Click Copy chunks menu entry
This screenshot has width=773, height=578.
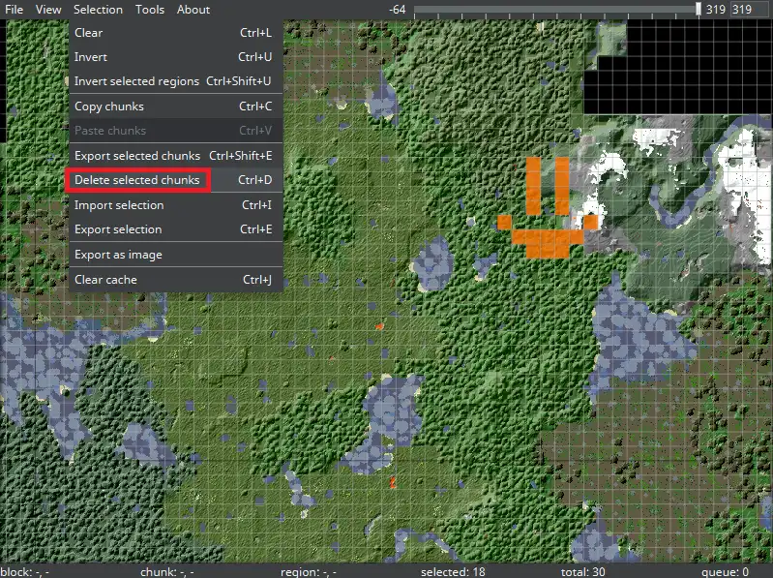pos(175,106)
